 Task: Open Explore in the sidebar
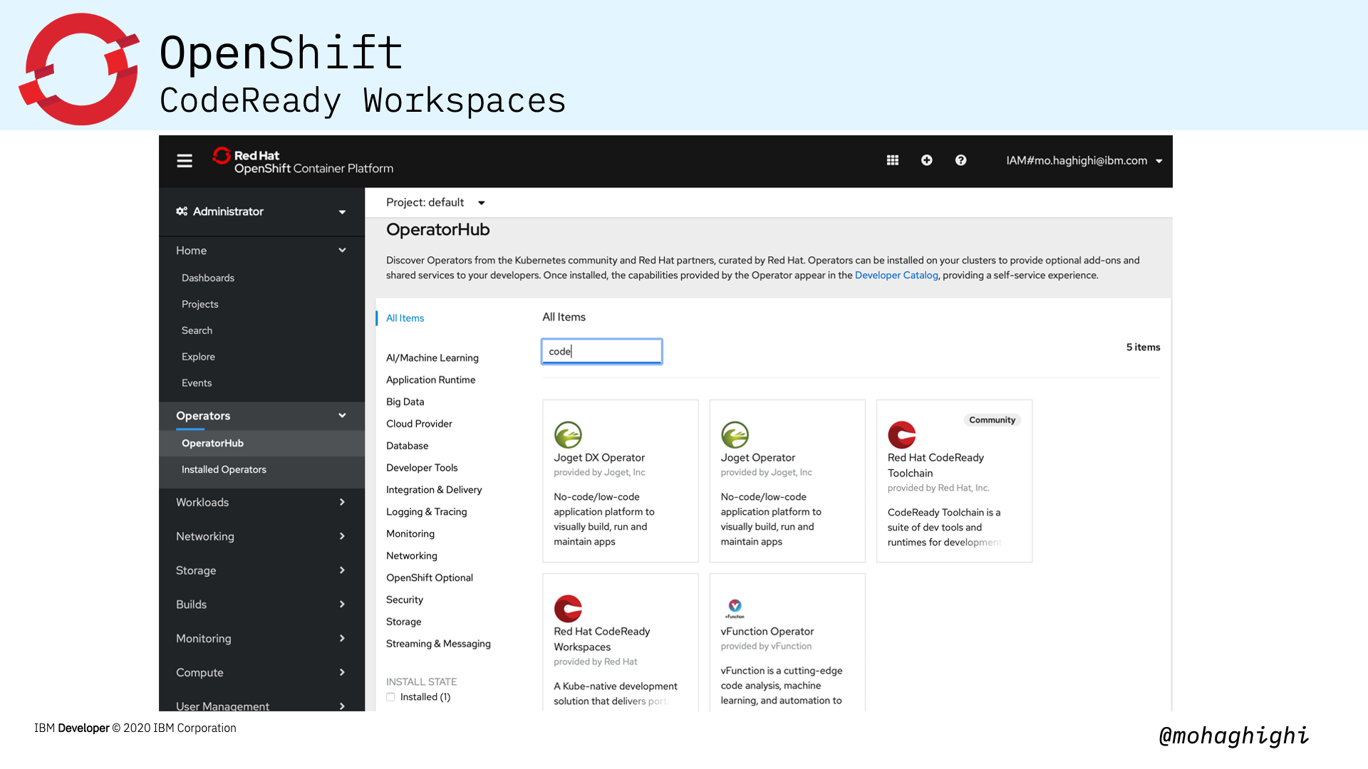point(198,357)
